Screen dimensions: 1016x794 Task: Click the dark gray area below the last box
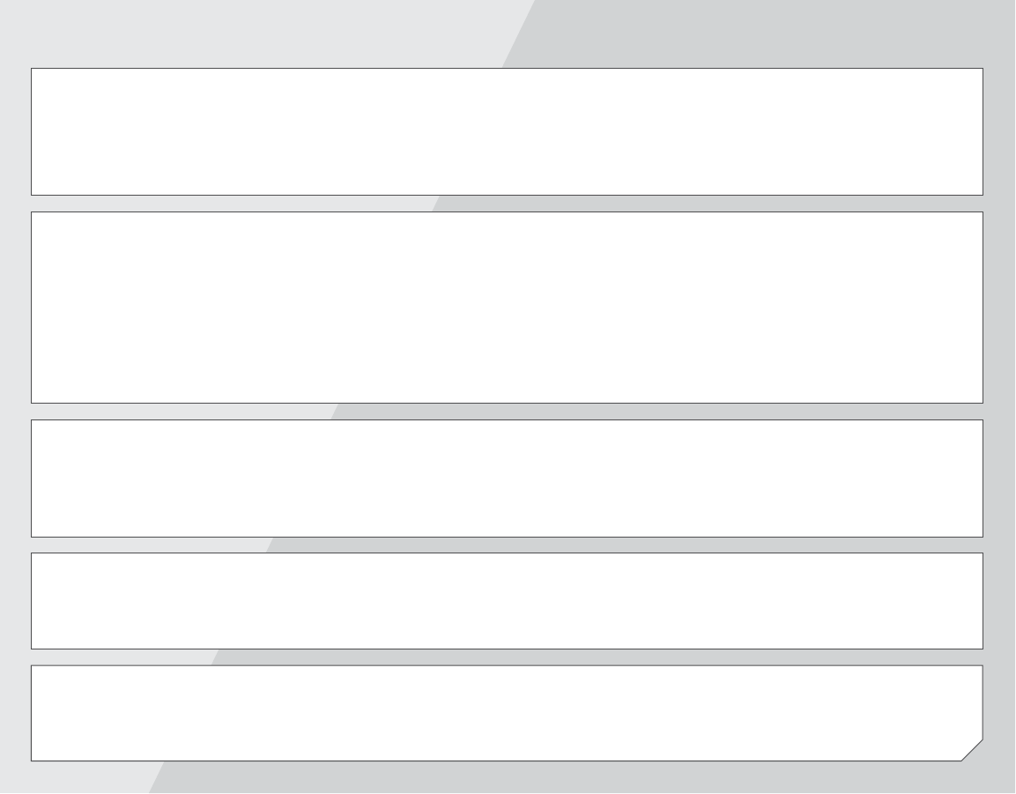pyautogui.click(x=583, y=777)
